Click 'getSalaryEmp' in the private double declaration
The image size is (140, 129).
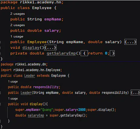[x=61, y=53]
